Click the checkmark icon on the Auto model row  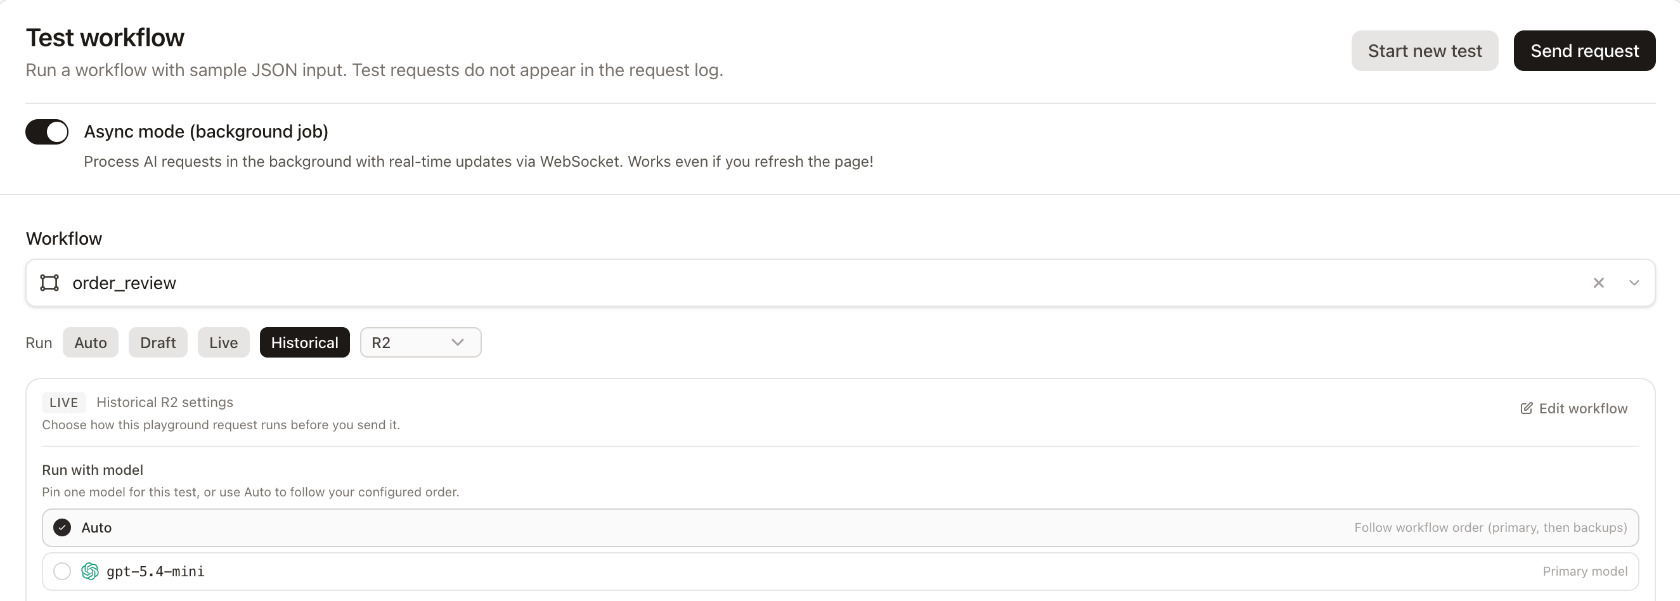62,528
